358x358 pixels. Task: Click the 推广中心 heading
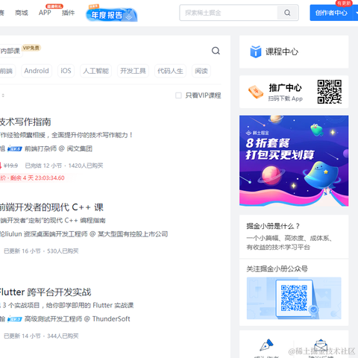(x=285, y=88)
